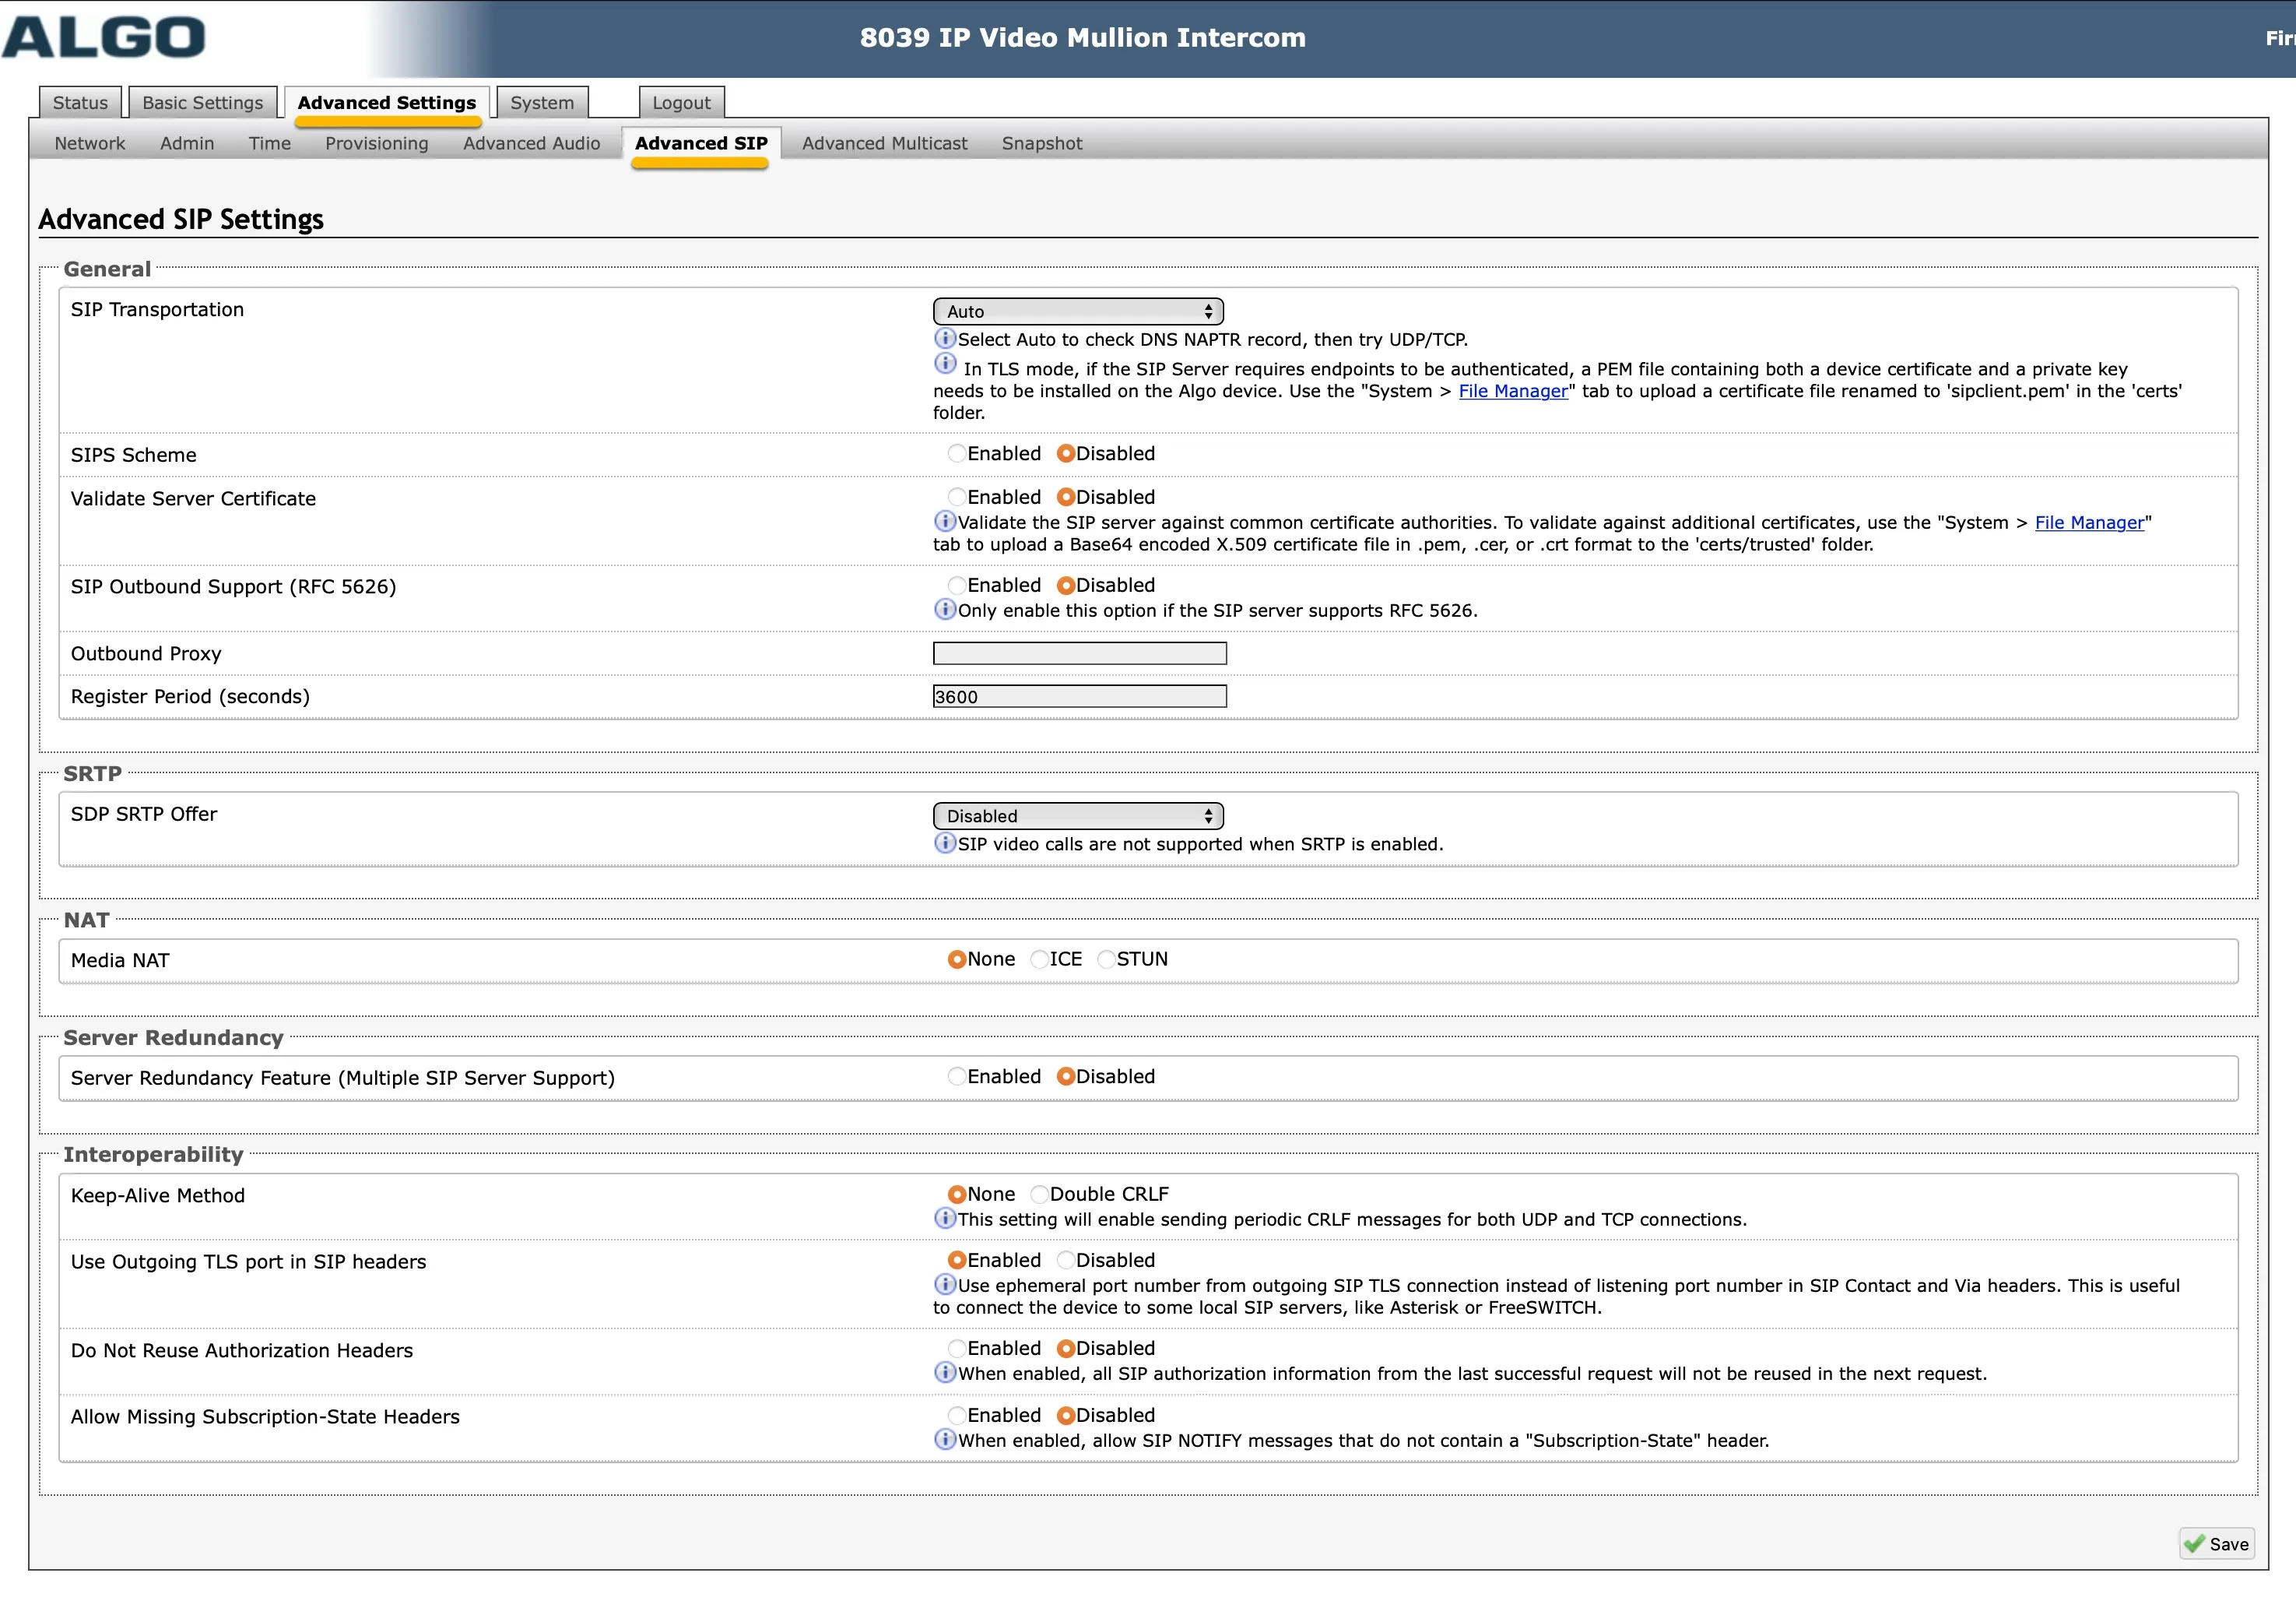Click info icon for ephemeral port description
This screenshot has width=2296, height=1601.
point(944,1284)
